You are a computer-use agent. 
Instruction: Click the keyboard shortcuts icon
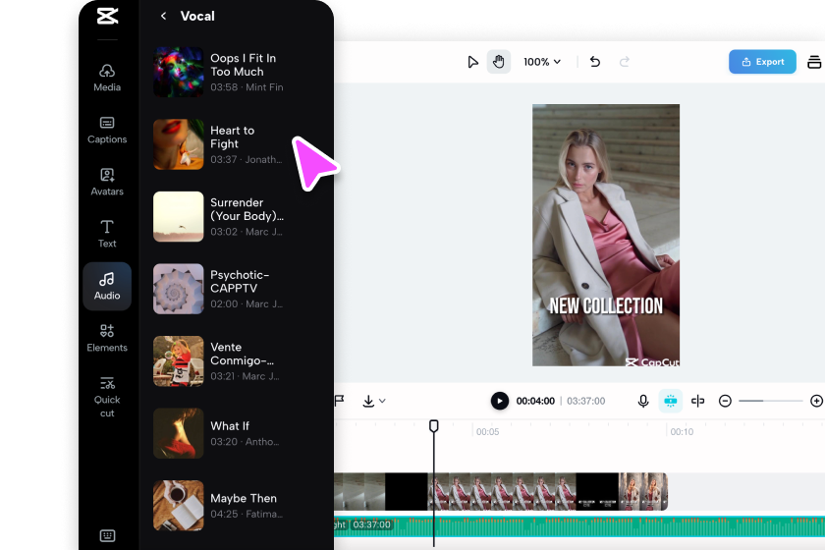coord(107,536)
